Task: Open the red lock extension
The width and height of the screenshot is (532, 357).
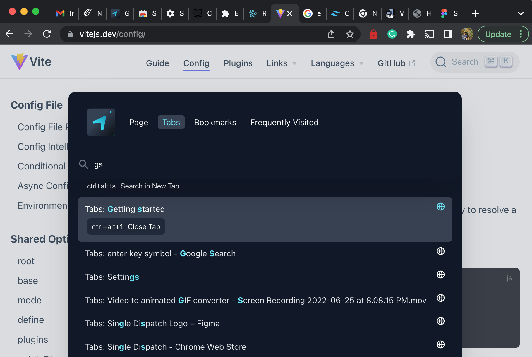Action: pos(373,34)
